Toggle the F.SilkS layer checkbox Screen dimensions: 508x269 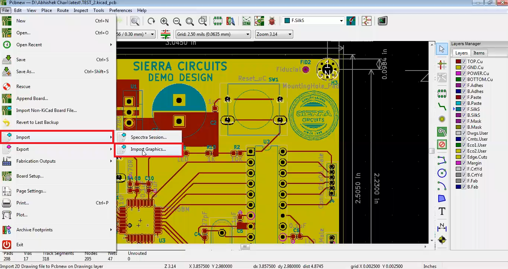pos(464,109)
